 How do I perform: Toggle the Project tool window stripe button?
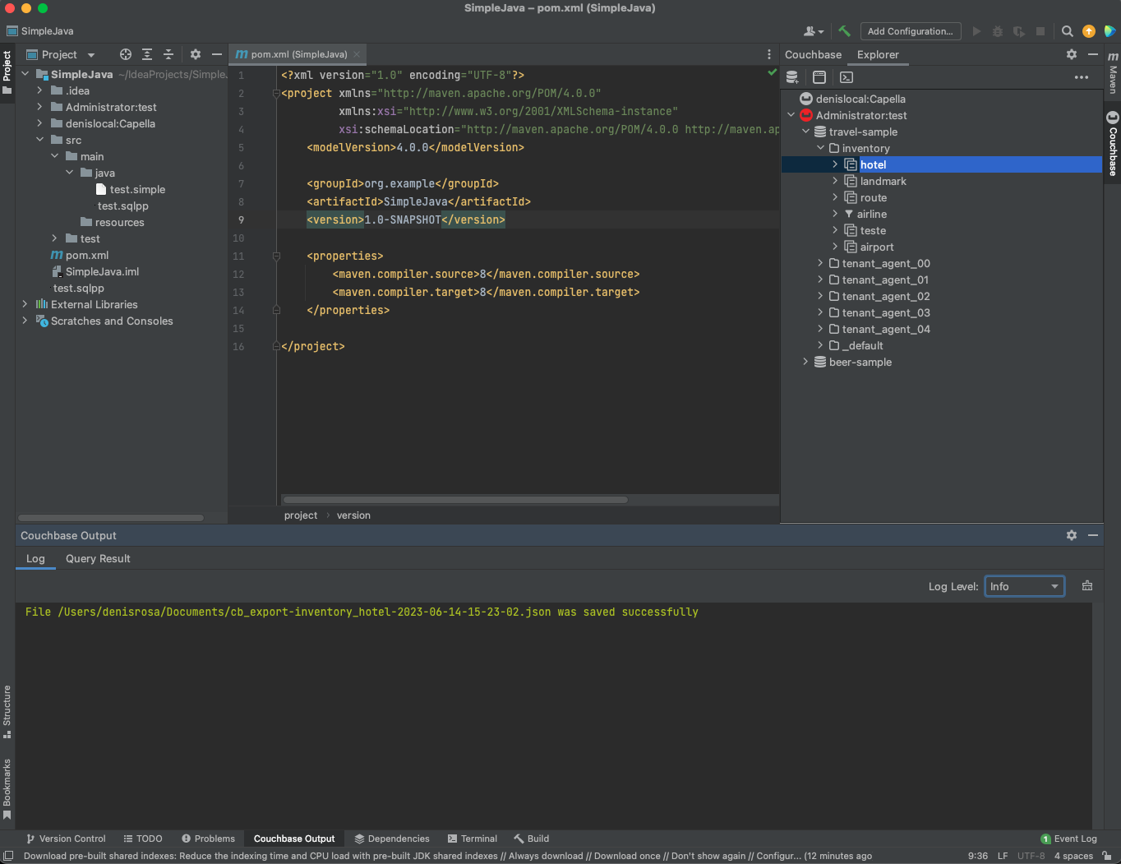(7, 72)
